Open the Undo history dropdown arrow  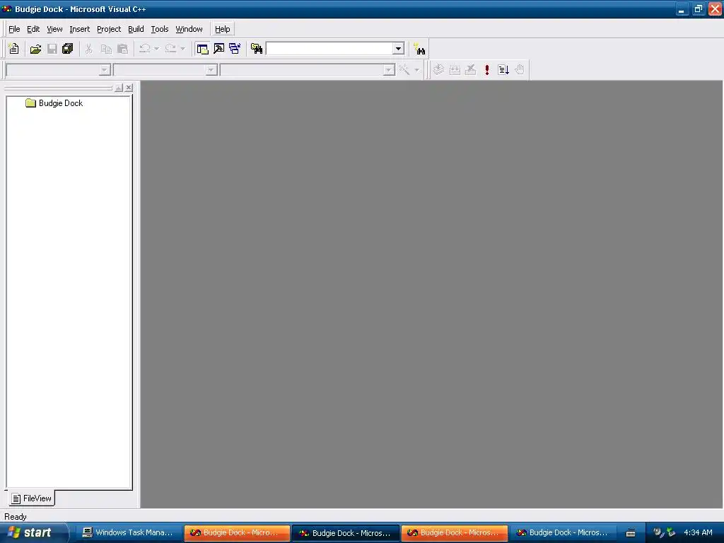[x=156, y=49]
